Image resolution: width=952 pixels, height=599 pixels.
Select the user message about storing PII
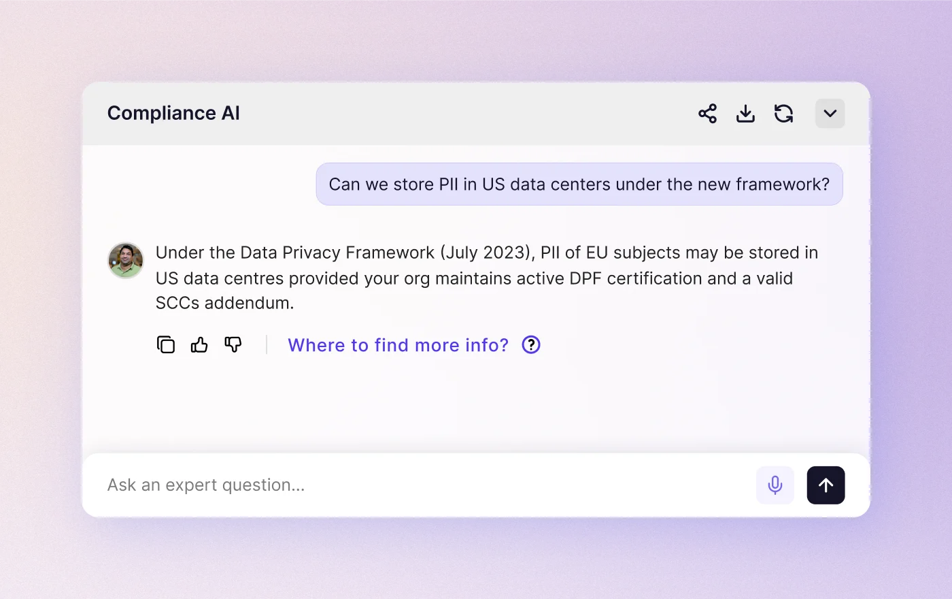point(579,184)
